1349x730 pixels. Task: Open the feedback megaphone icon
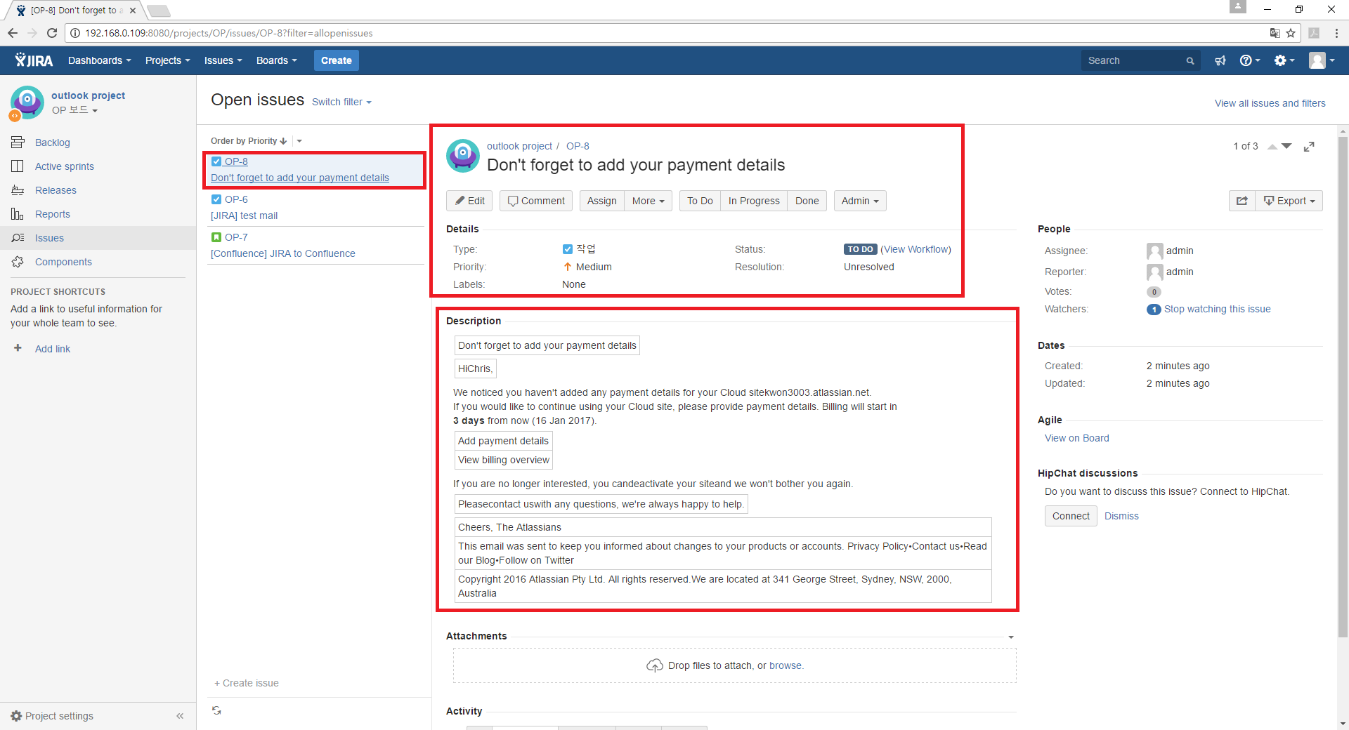click(1220, 60)
